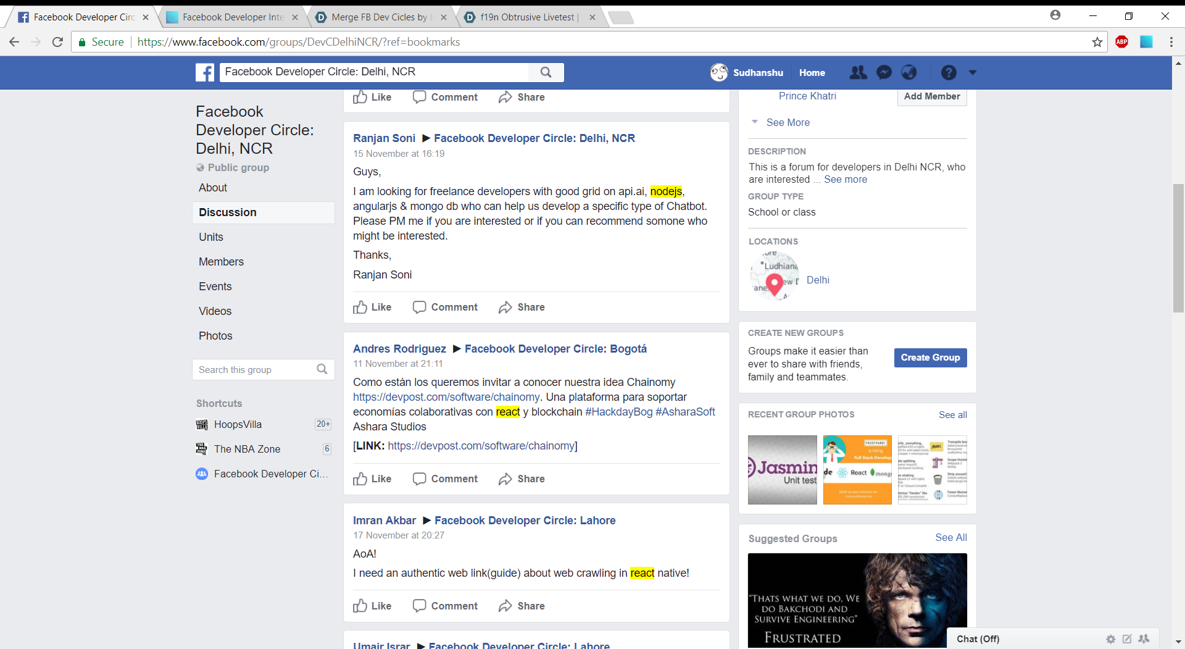Open Jasmine Unit test photo thumbnail
Image resolution: width=1185 pixels, height=649 pixels.
coord(783,470)
